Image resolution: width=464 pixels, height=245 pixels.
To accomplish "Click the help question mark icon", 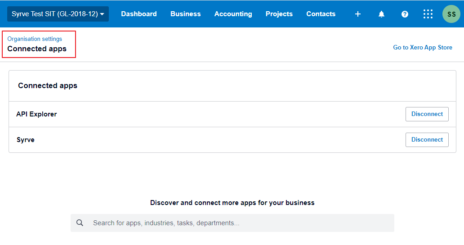I will (405, 14).
